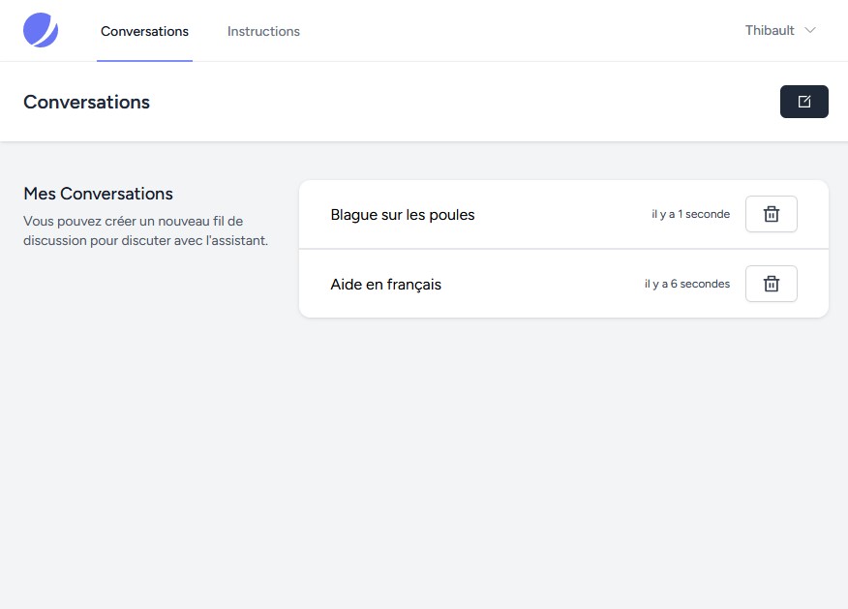
Task: Click the Conversations page heading
Action: (x=86, y=103)
